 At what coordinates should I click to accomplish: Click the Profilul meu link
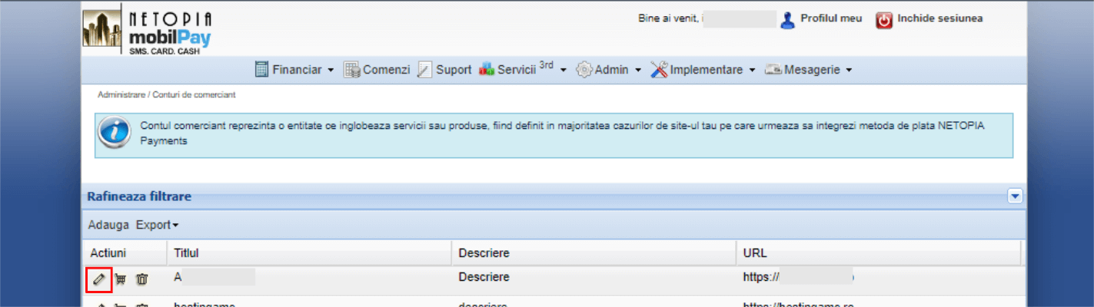pos(831,18)
